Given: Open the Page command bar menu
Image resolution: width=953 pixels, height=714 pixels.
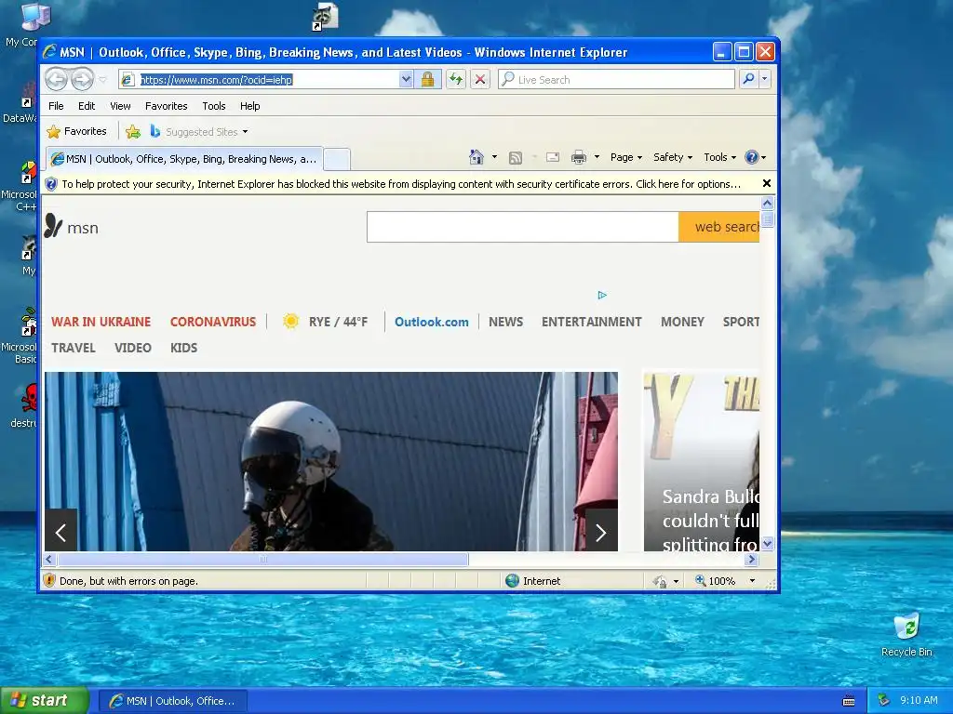Looking at the screenshot, I should pyautogui.click(x=626, y=157).
